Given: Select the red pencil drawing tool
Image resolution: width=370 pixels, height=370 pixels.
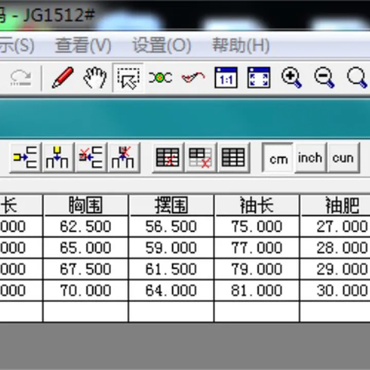Looking at the screenshot, I should 63,78.
